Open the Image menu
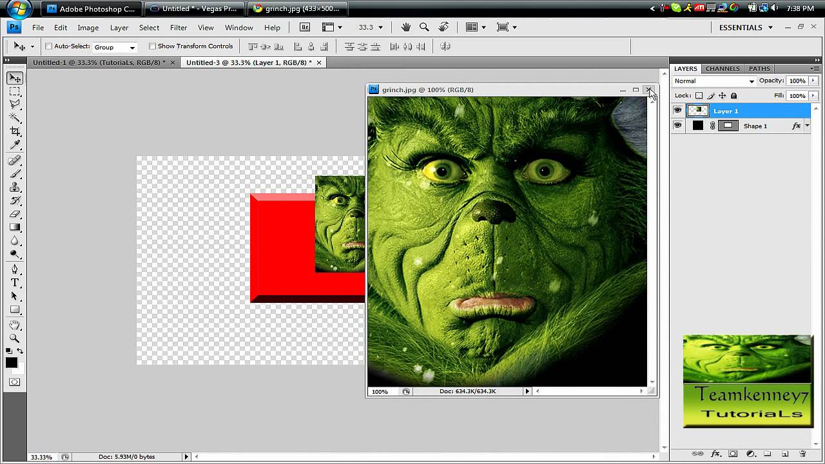This screenshot has width=825, height=464. tap(88, 28)
